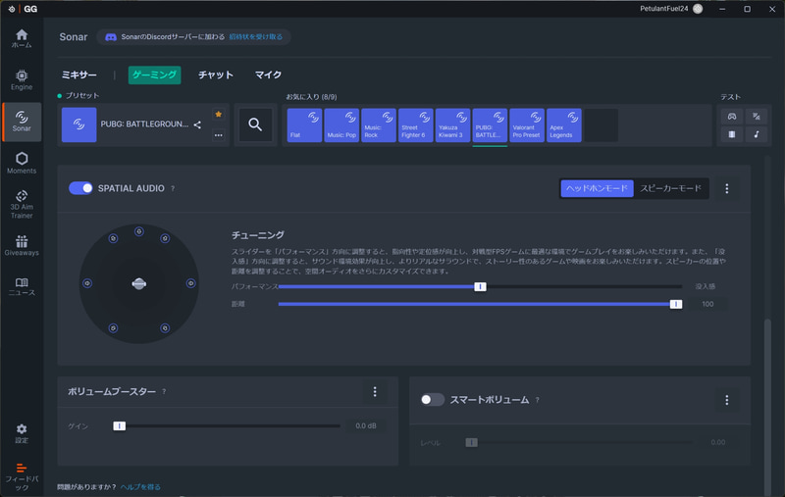Open the Home page in the sidebar

(22, 38)
